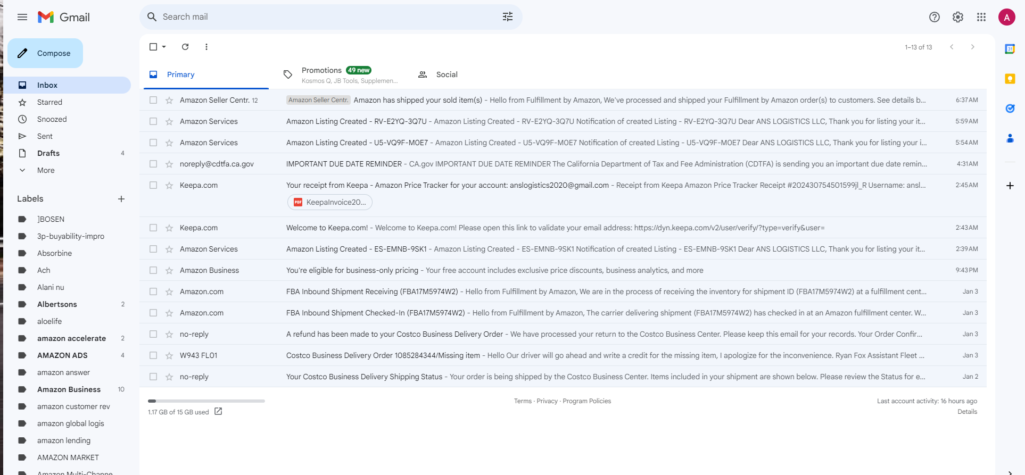
Task: Expand the side panel chevron
Action: [x=1010, y=472]
